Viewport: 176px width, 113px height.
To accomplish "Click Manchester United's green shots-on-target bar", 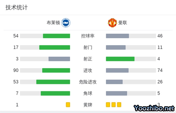I will (120, 59).
